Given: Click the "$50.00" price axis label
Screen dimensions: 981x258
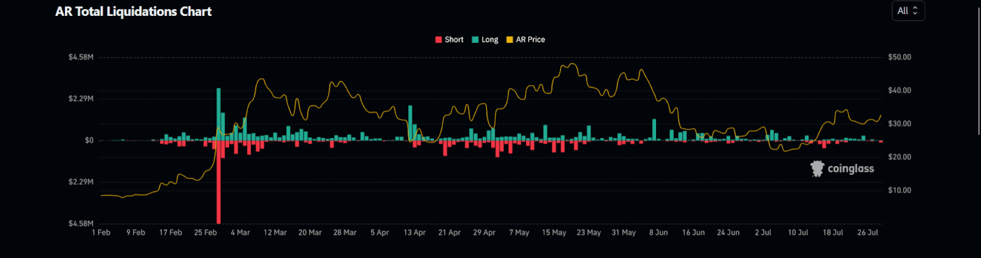Looking at the screenshot, I should 899,57.
